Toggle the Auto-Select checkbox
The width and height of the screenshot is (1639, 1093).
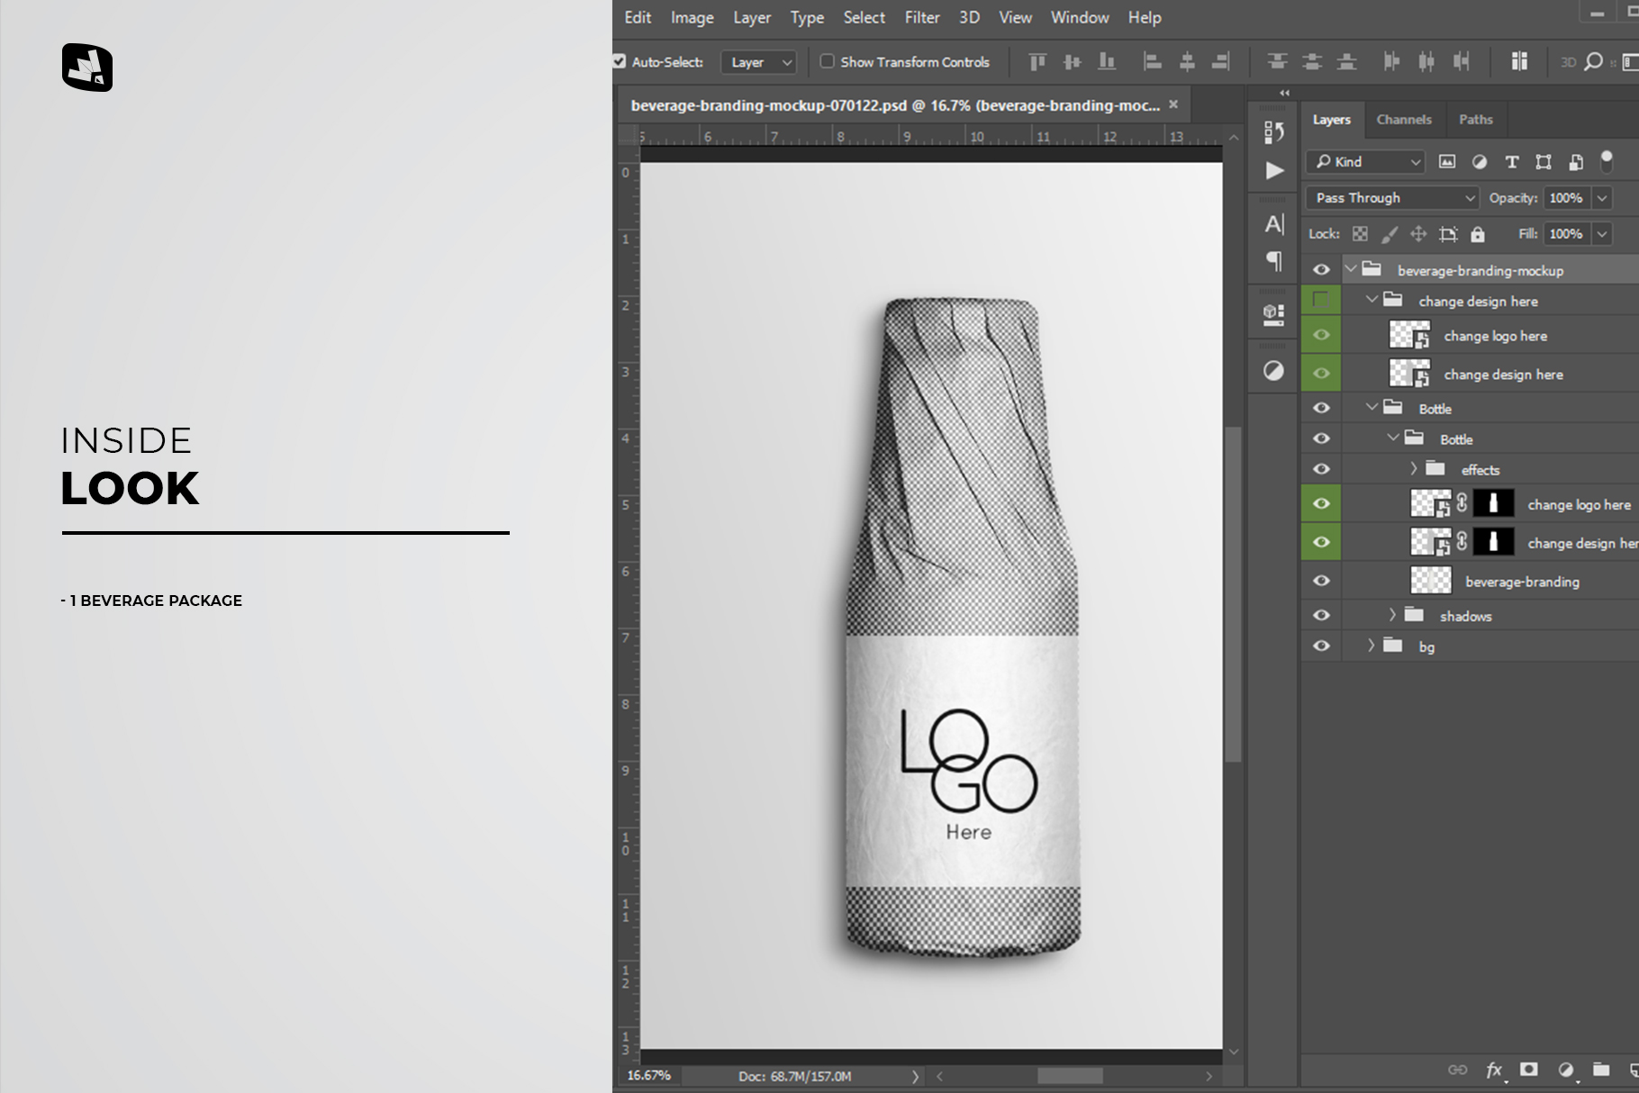[620, 62]
